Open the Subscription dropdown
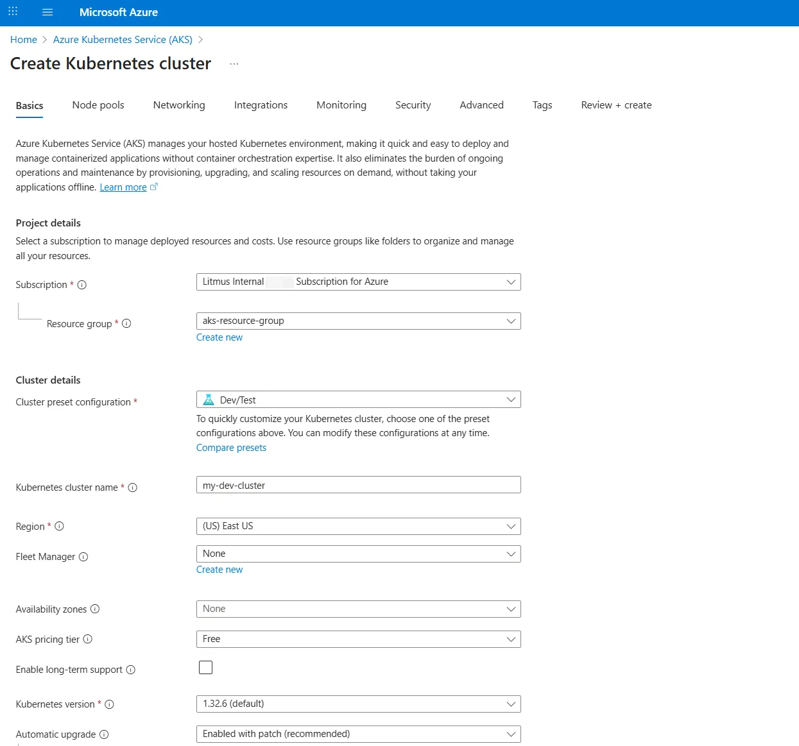This screenshot has width=799, height=746. 358,282
